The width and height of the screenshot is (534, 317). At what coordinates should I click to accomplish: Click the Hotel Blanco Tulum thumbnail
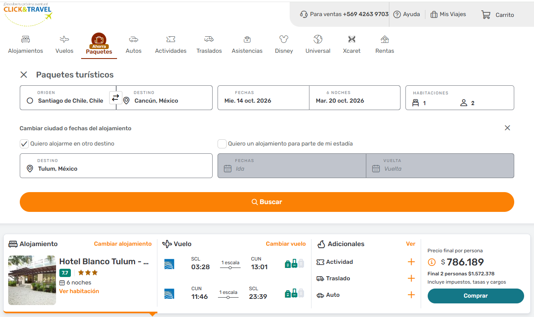coord(32,280)
